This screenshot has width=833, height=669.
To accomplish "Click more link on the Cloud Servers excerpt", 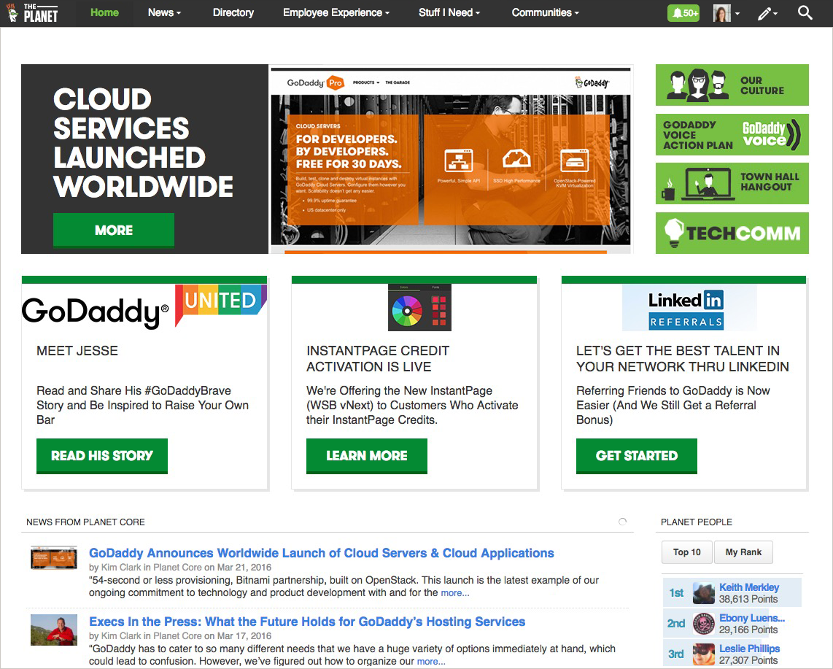I will (454, 593).
